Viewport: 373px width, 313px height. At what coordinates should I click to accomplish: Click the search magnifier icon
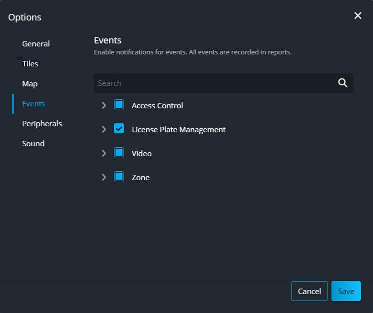point(342,83)
